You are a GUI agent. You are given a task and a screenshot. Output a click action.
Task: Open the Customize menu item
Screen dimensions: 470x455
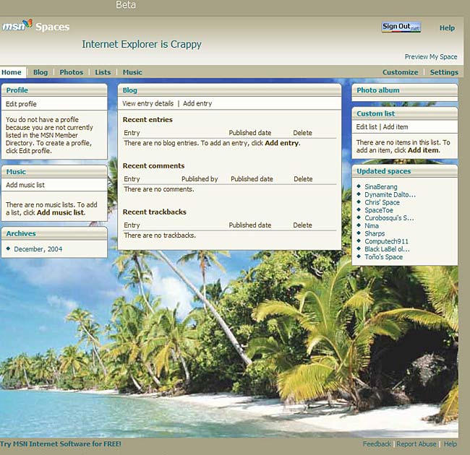pos(400,72)
